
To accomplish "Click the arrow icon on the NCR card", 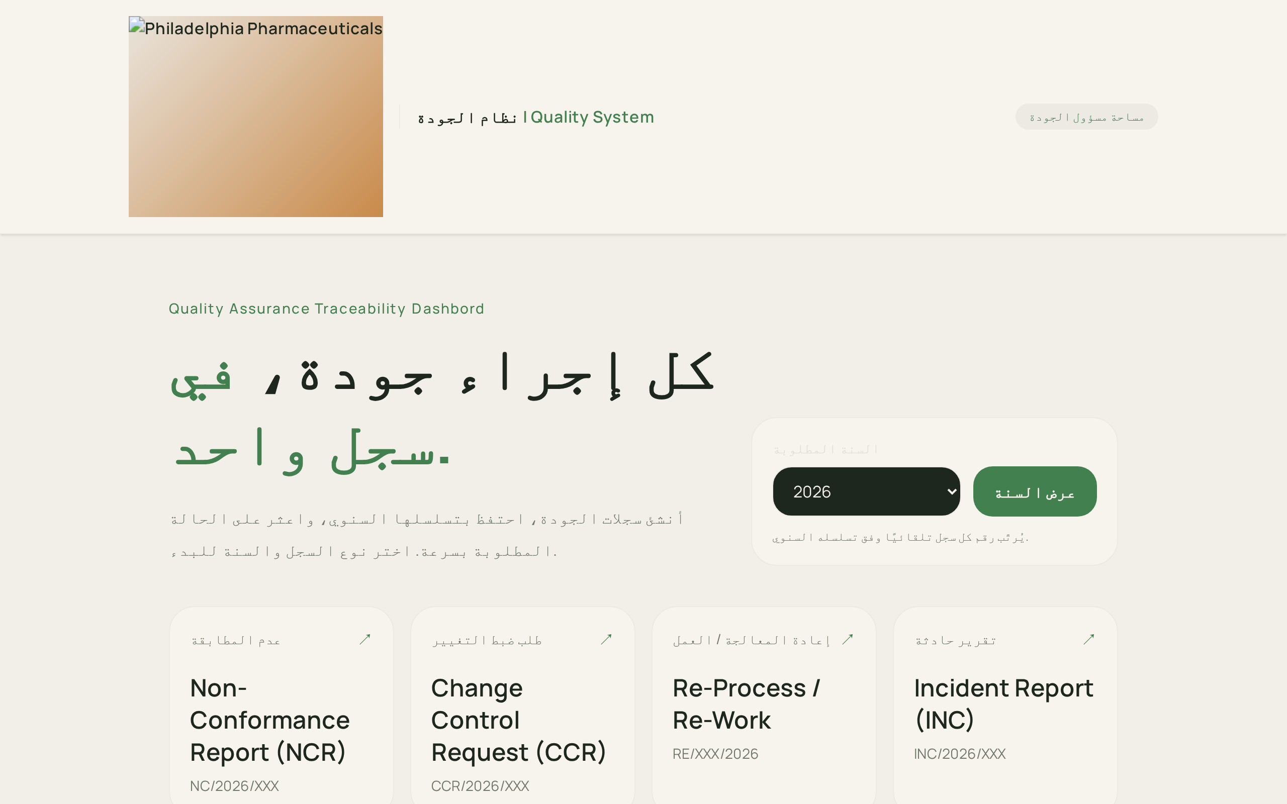I will point(365,639).
